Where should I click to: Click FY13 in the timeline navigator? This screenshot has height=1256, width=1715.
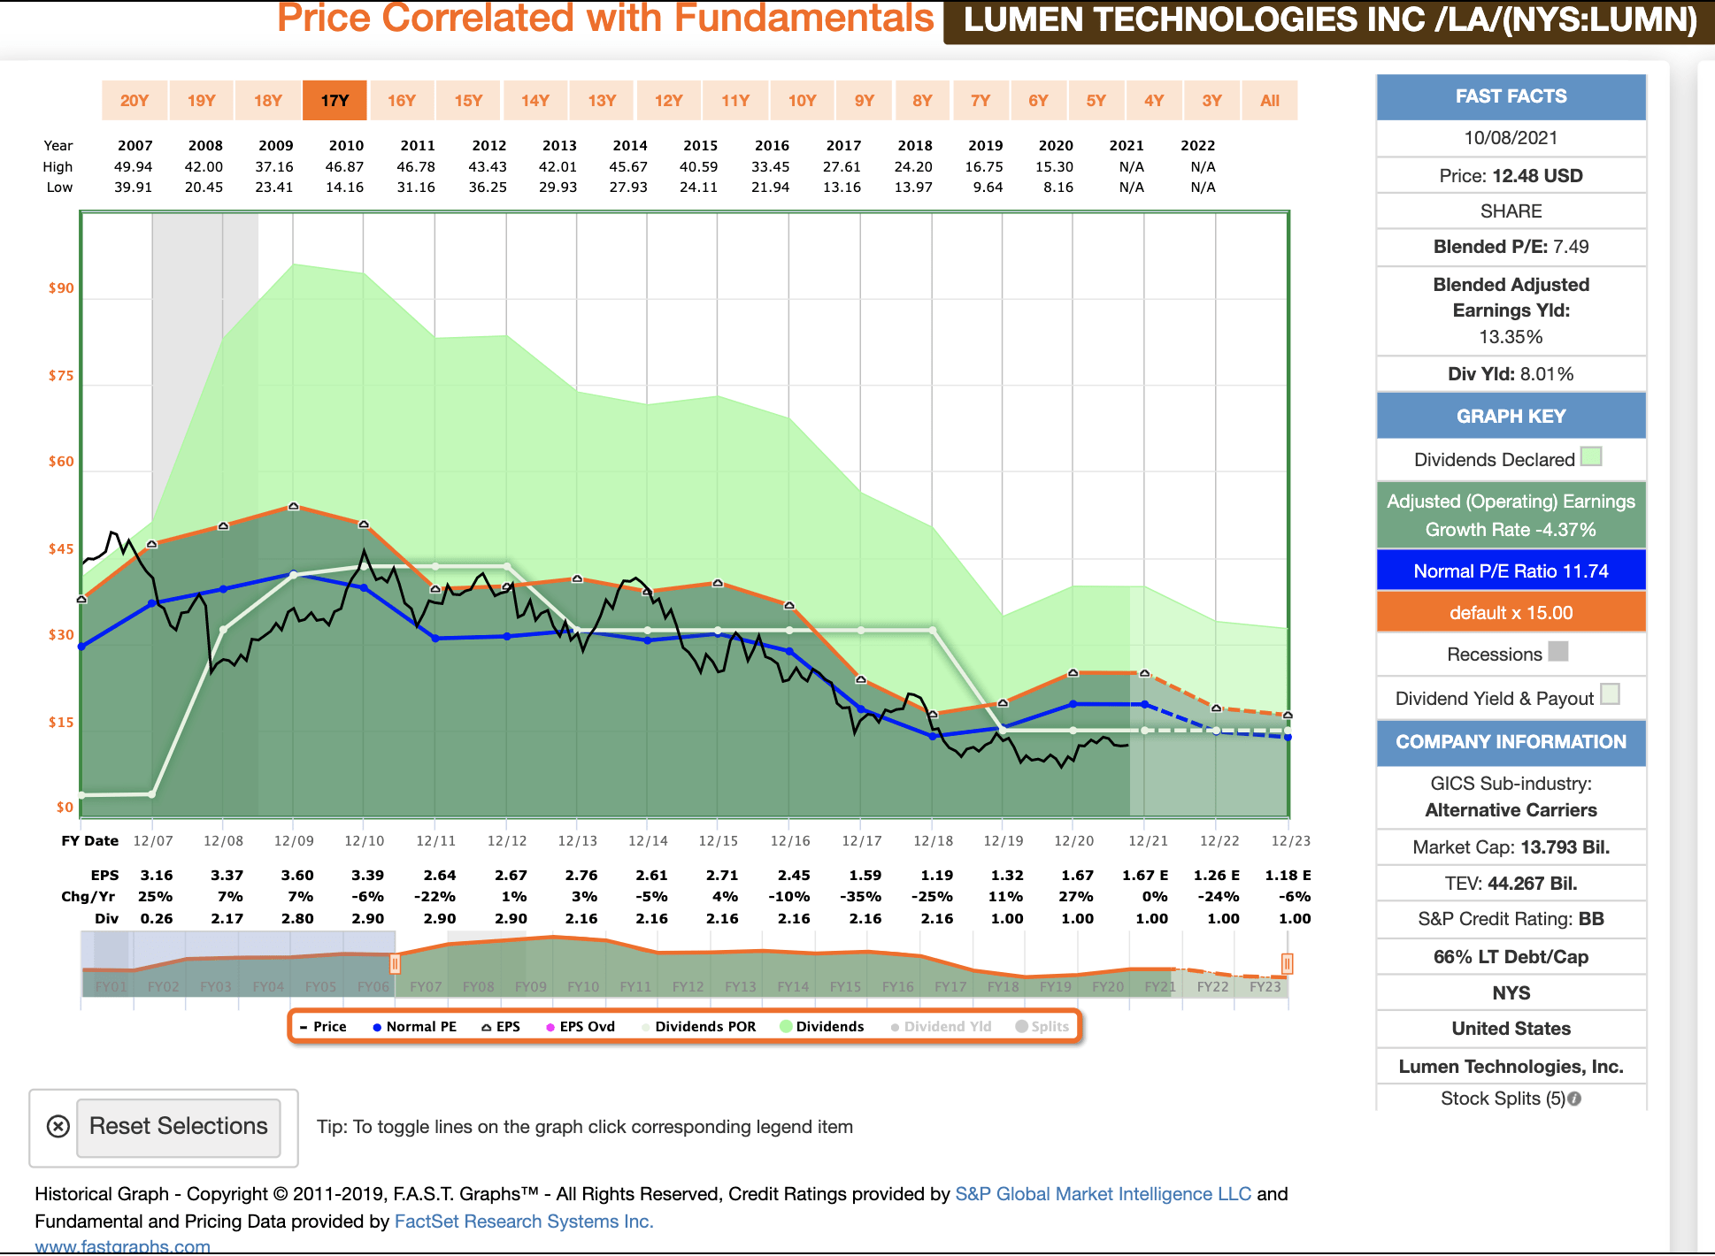741,986
